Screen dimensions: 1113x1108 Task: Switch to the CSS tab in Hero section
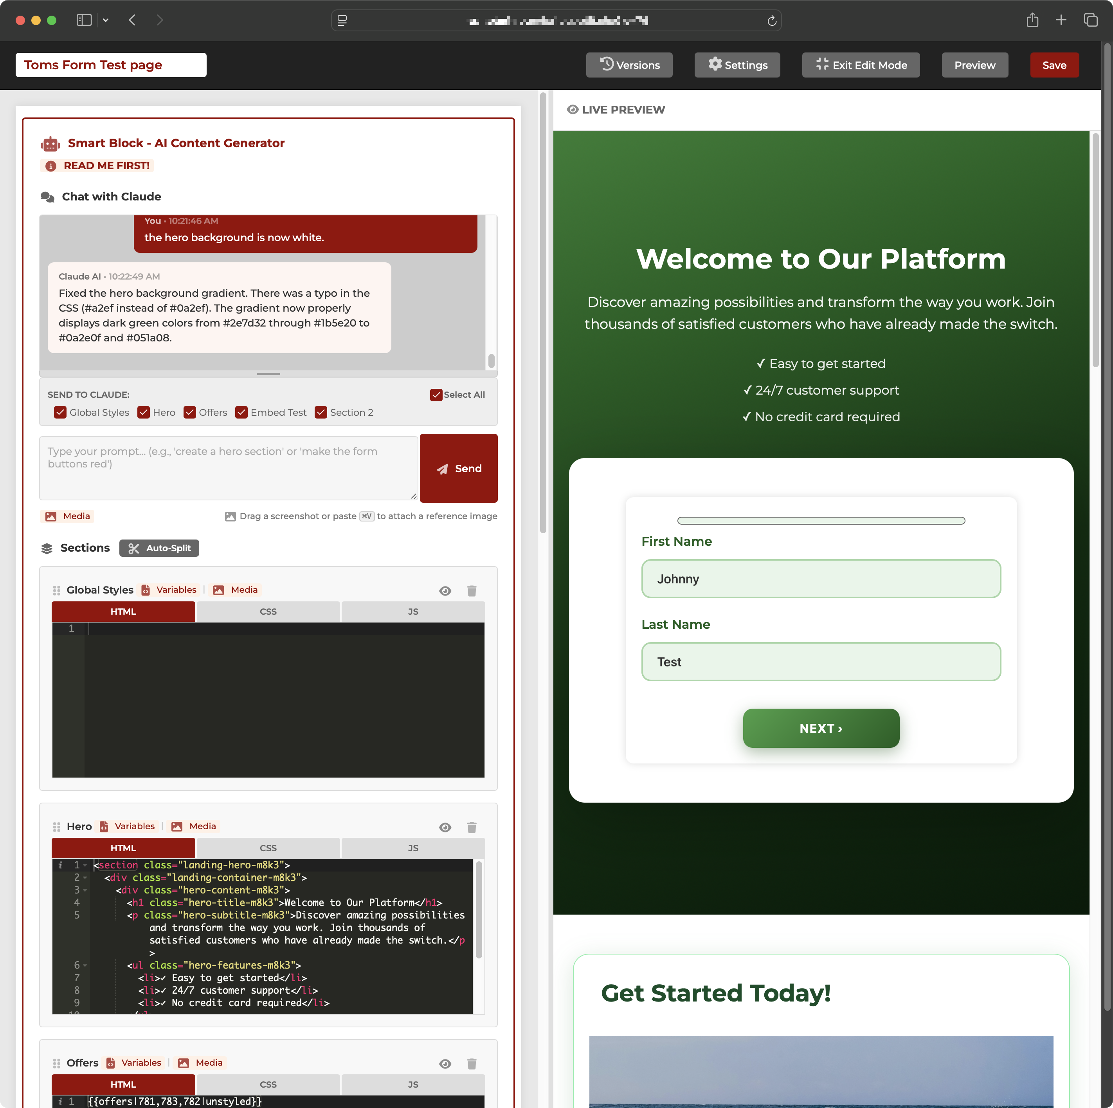[x=268, y=847]
